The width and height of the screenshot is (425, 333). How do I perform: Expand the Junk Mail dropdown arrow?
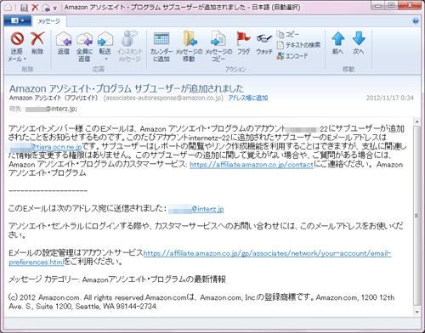(x=25, y=59)
